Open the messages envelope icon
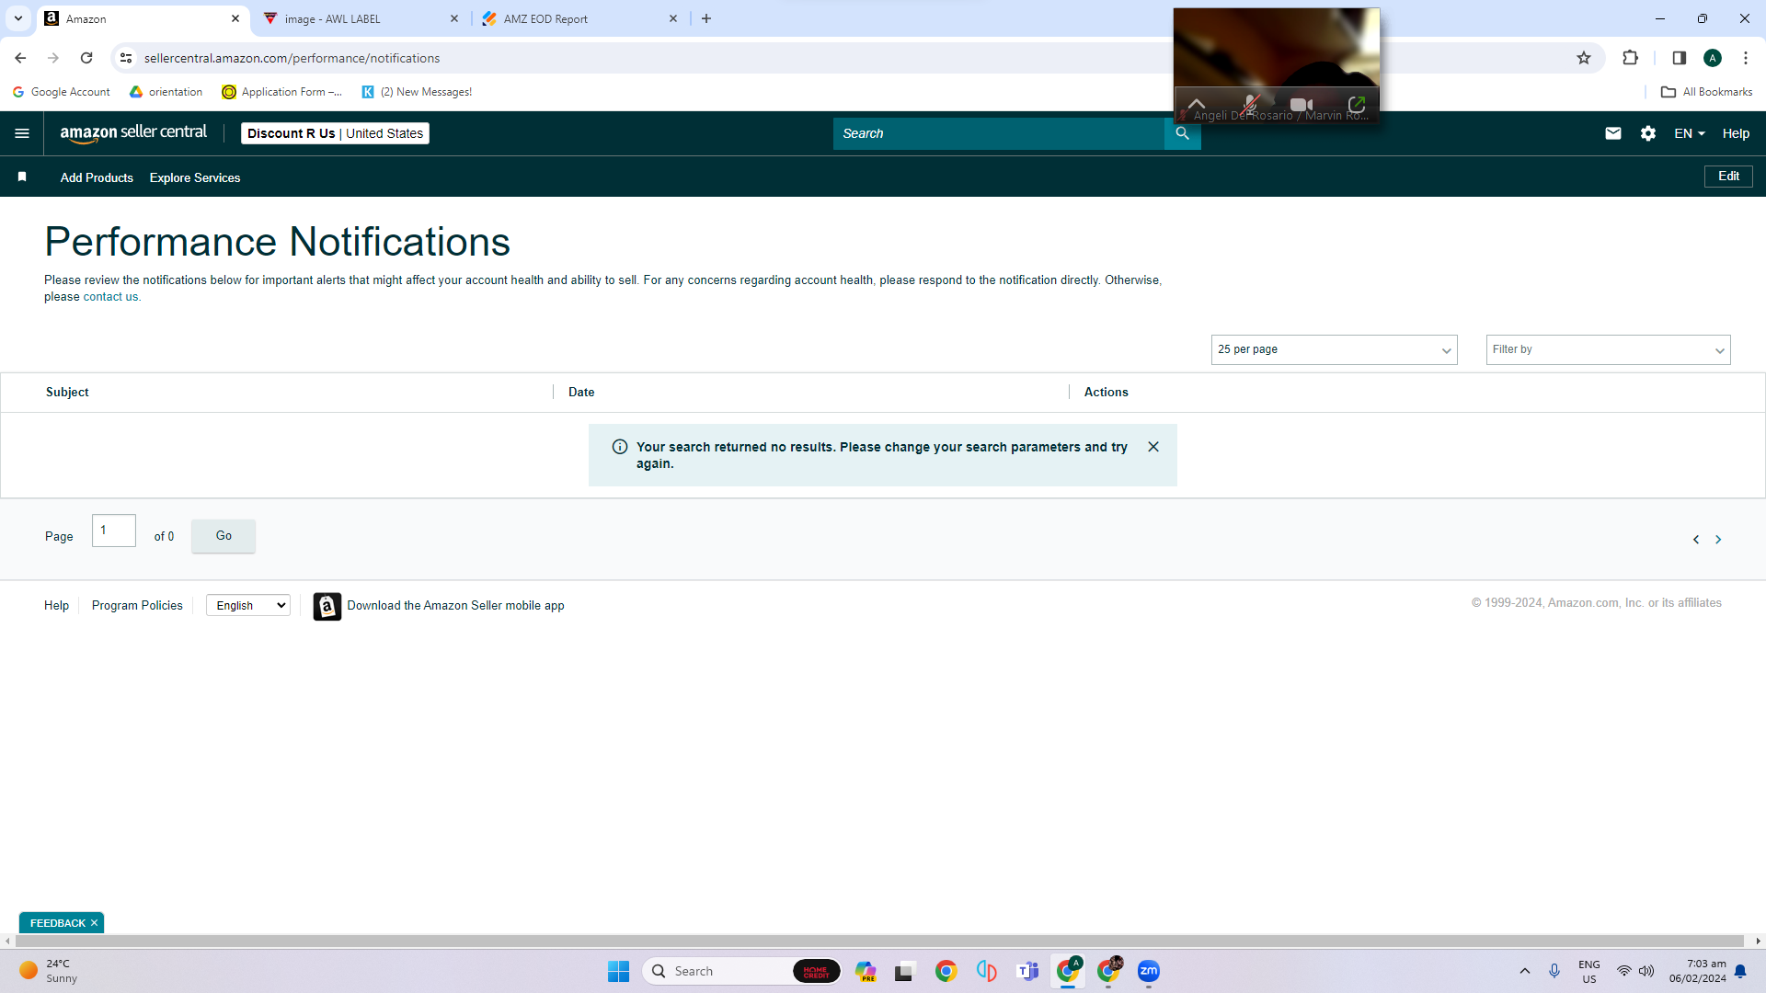1766x993 pixels. 1613,133
